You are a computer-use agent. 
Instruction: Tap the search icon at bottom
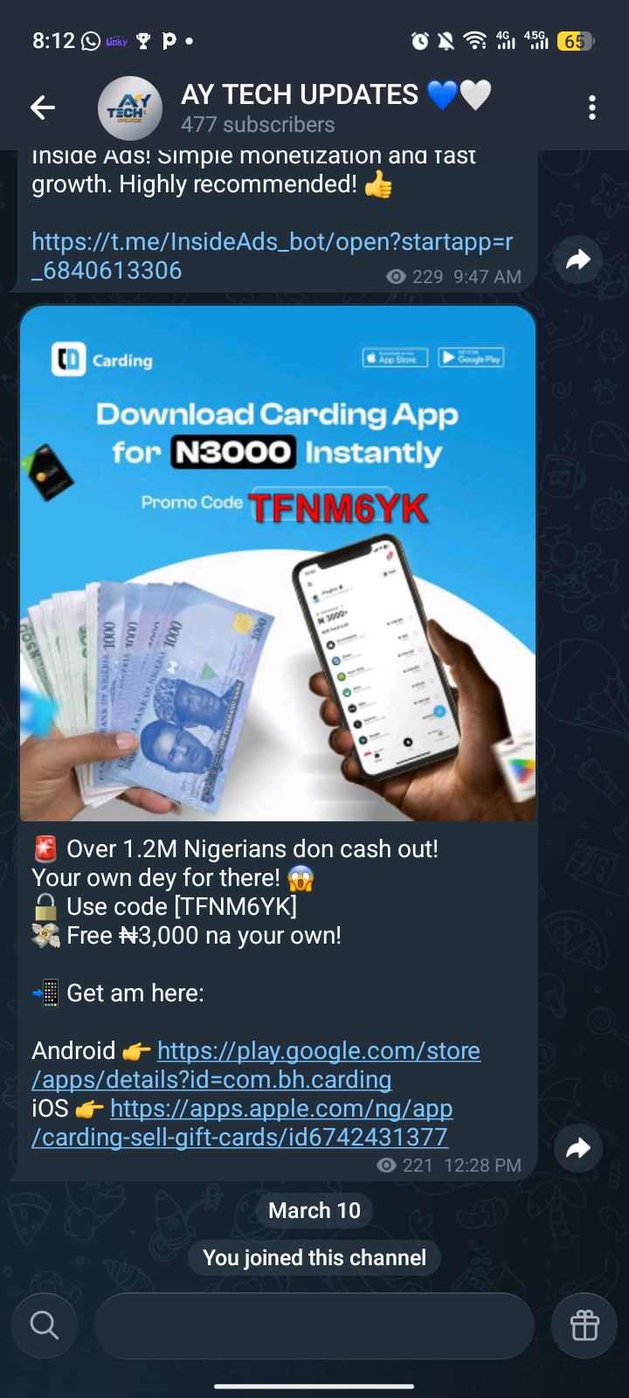point(45,1325)
